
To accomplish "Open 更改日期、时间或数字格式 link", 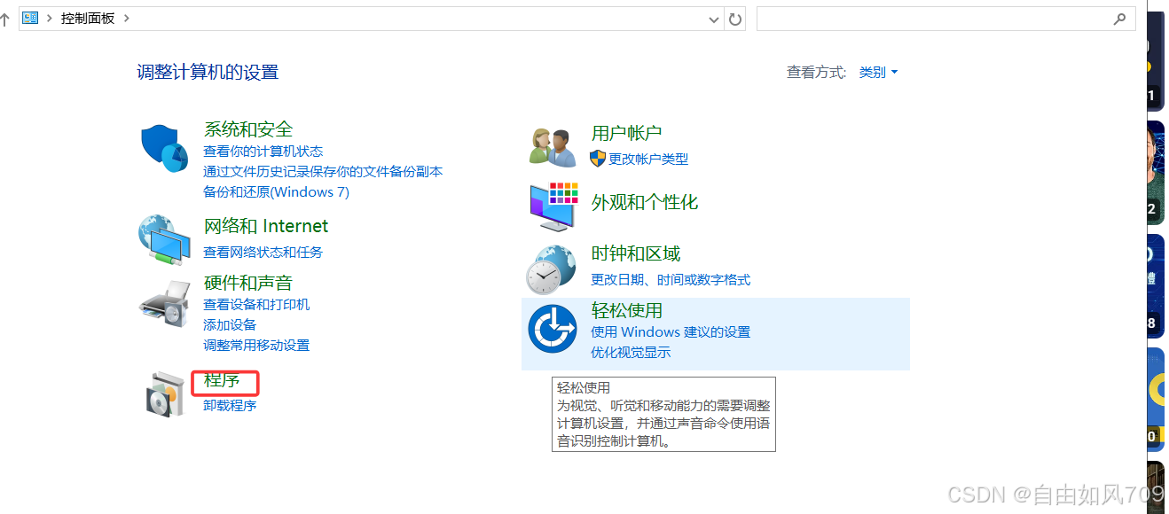I will pyautogui.click(x=671, y=280).
